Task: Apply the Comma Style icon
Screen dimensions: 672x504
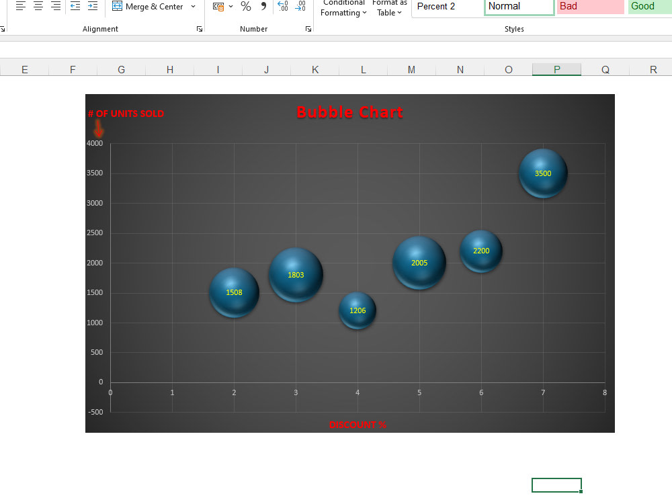Action: tap(263, 7)
